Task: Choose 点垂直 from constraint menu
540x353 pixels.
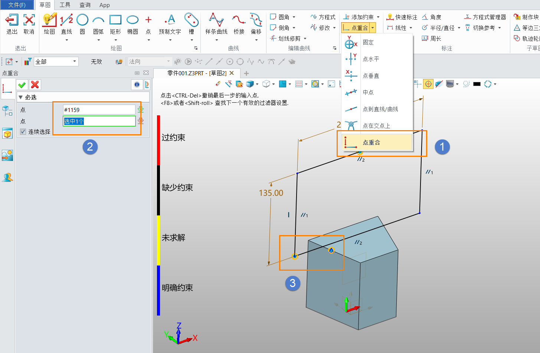Action: 377,76
